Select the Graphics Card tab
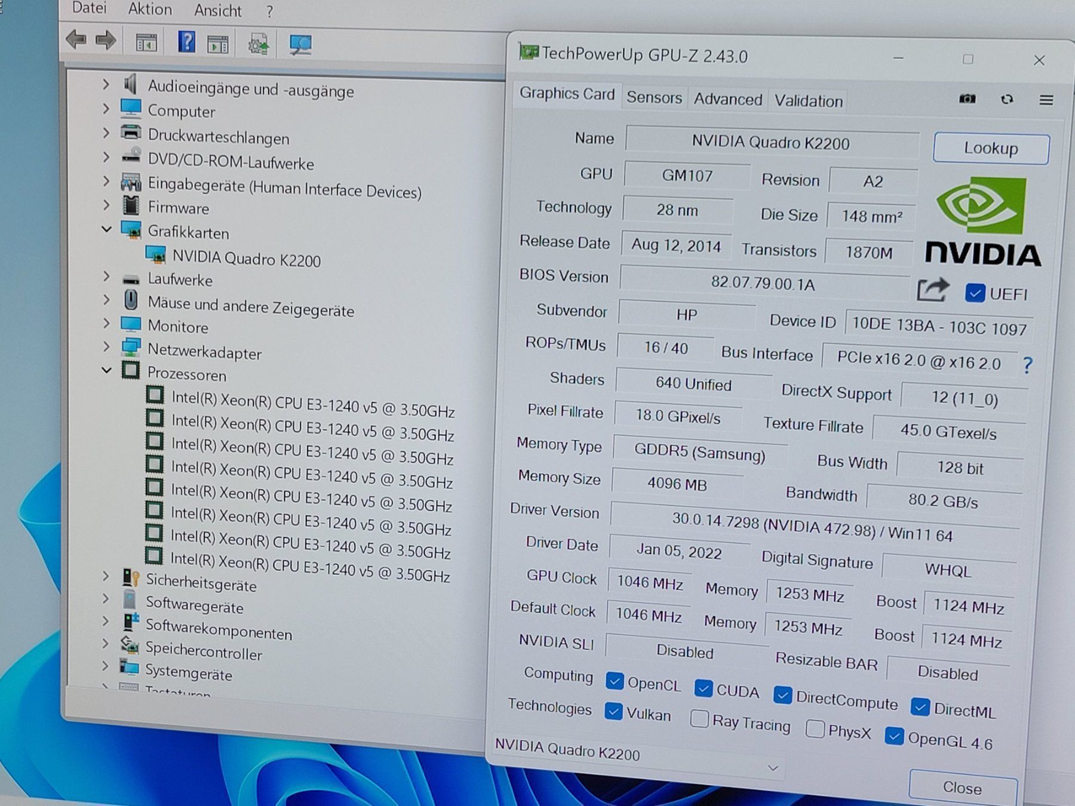Image resolution: width=1075 pixels, height=806 pixels. click(x=567, y=94)
